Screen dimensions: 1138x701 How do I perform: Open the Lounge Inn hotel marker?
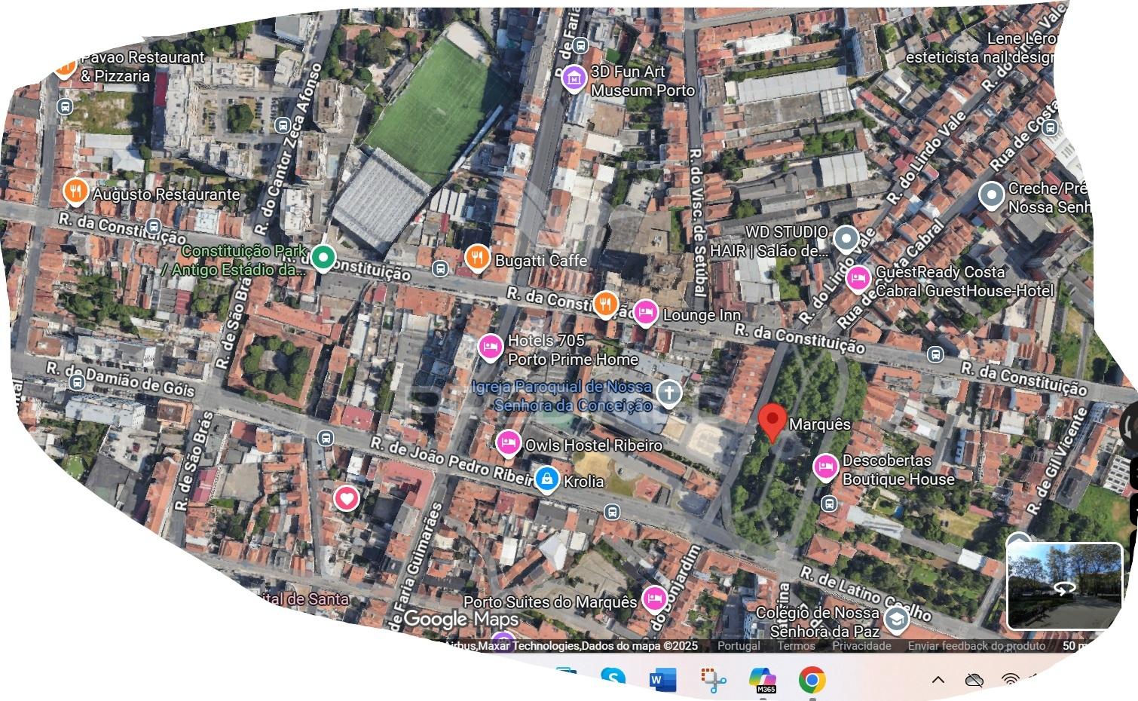click(x=645, y=312)
